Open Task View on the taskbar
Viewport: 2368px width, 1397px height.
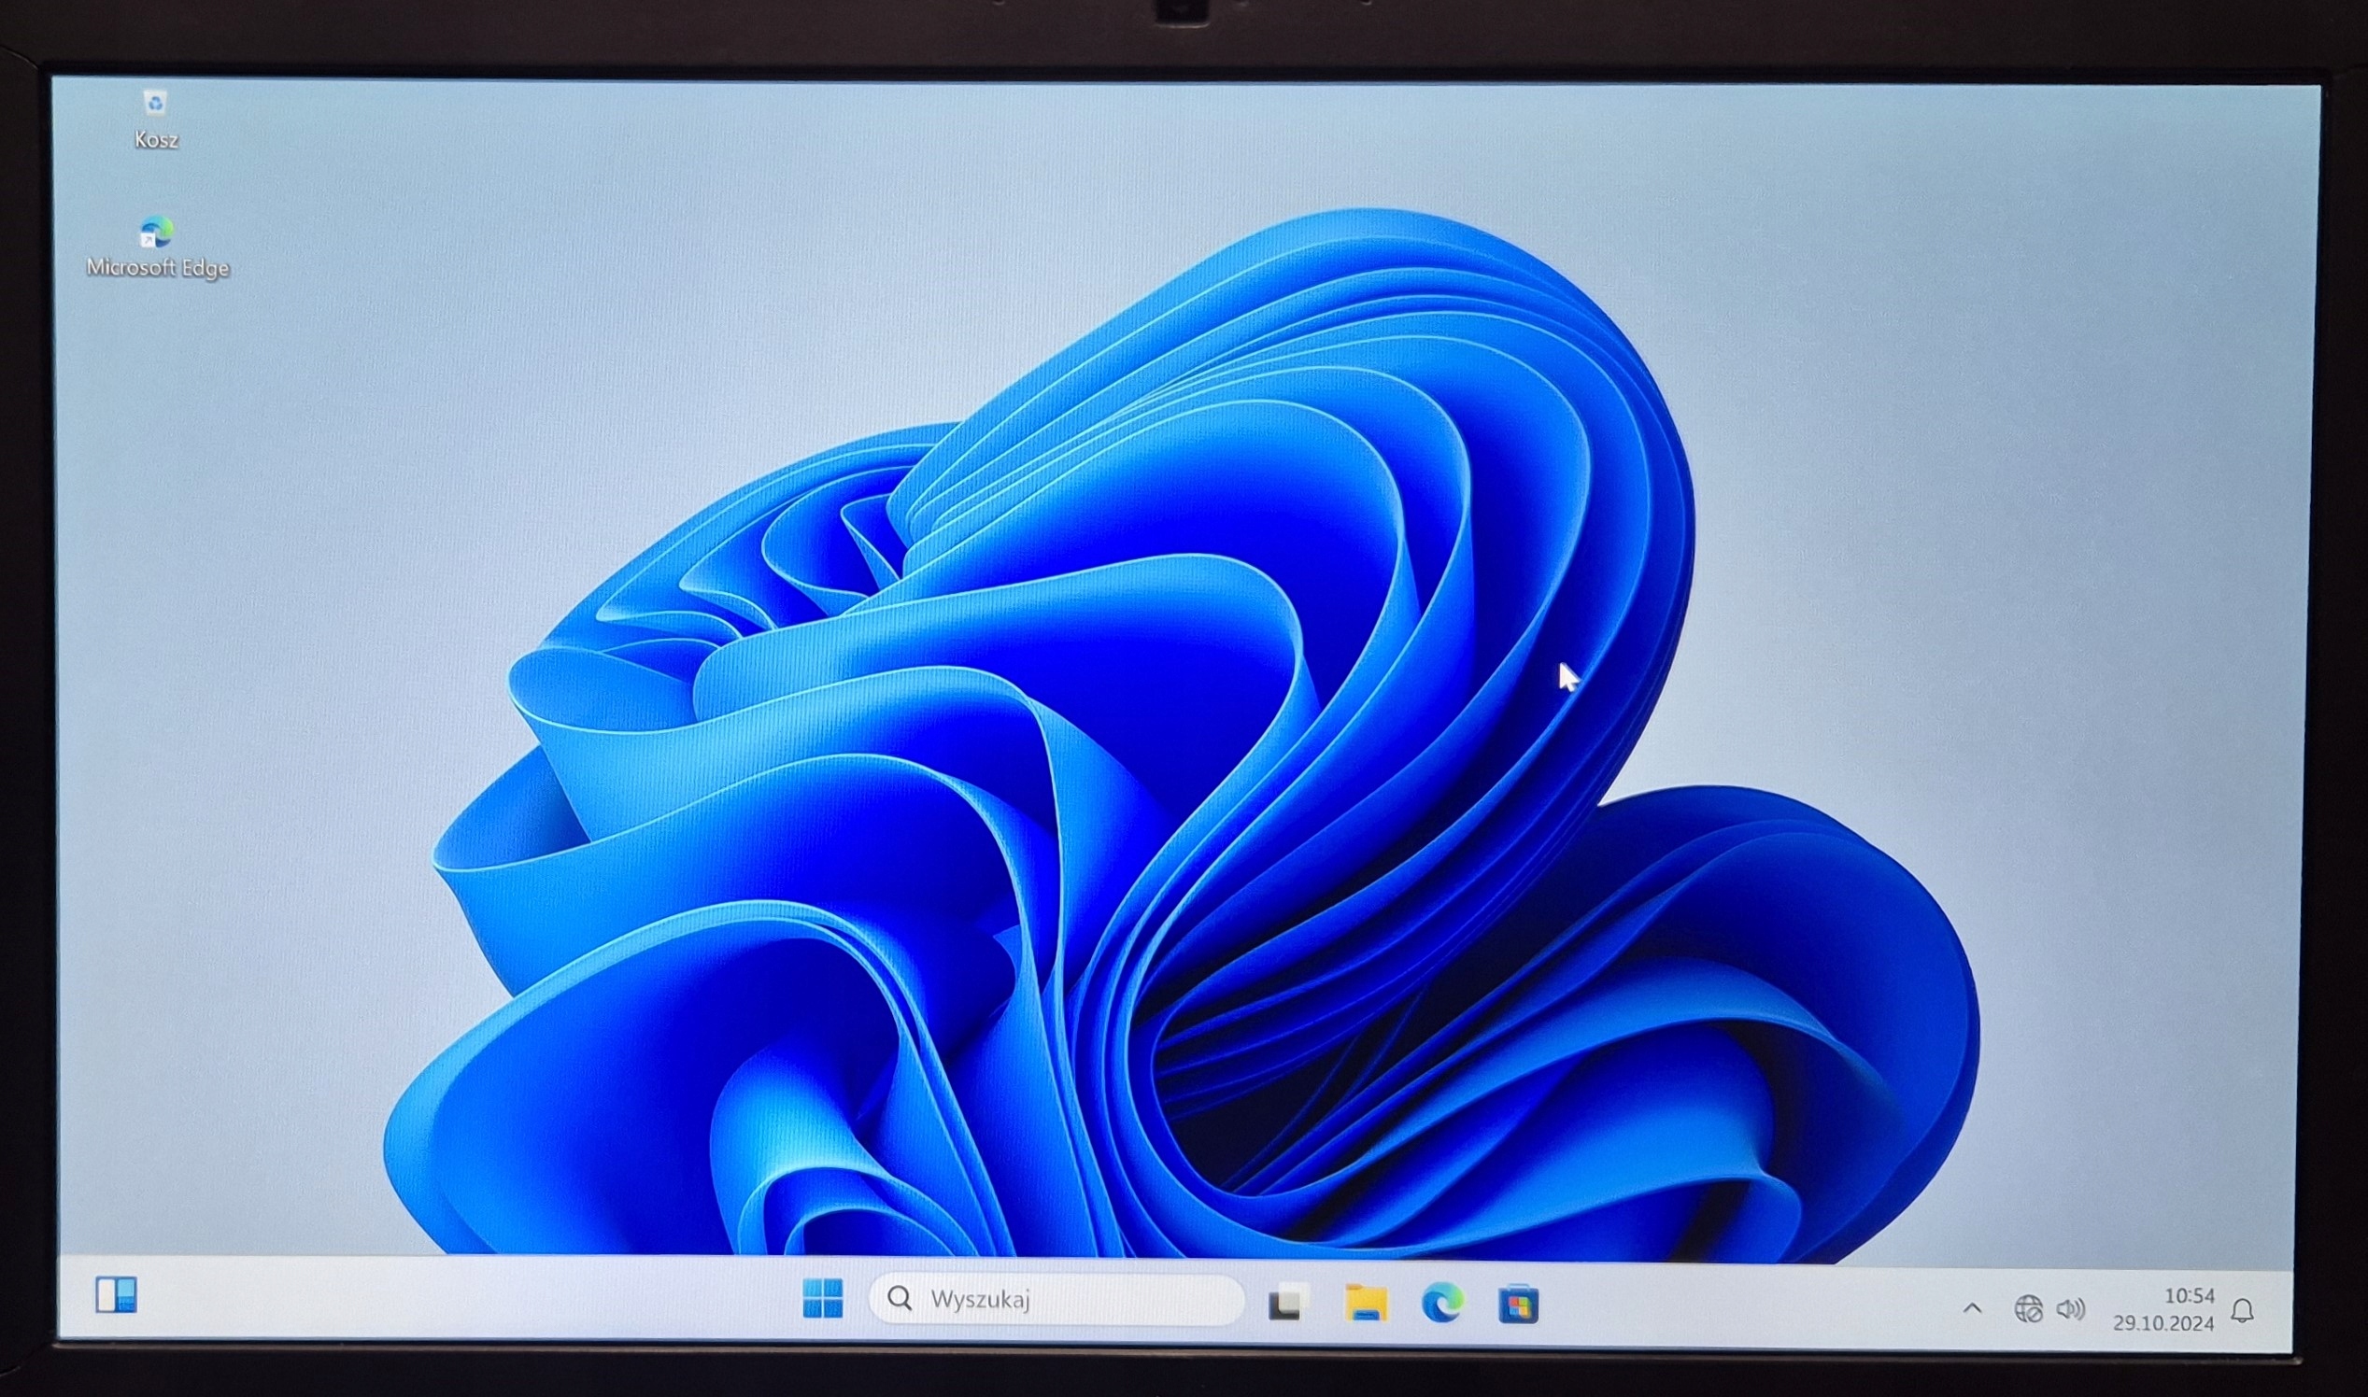click(1287, 1303)
